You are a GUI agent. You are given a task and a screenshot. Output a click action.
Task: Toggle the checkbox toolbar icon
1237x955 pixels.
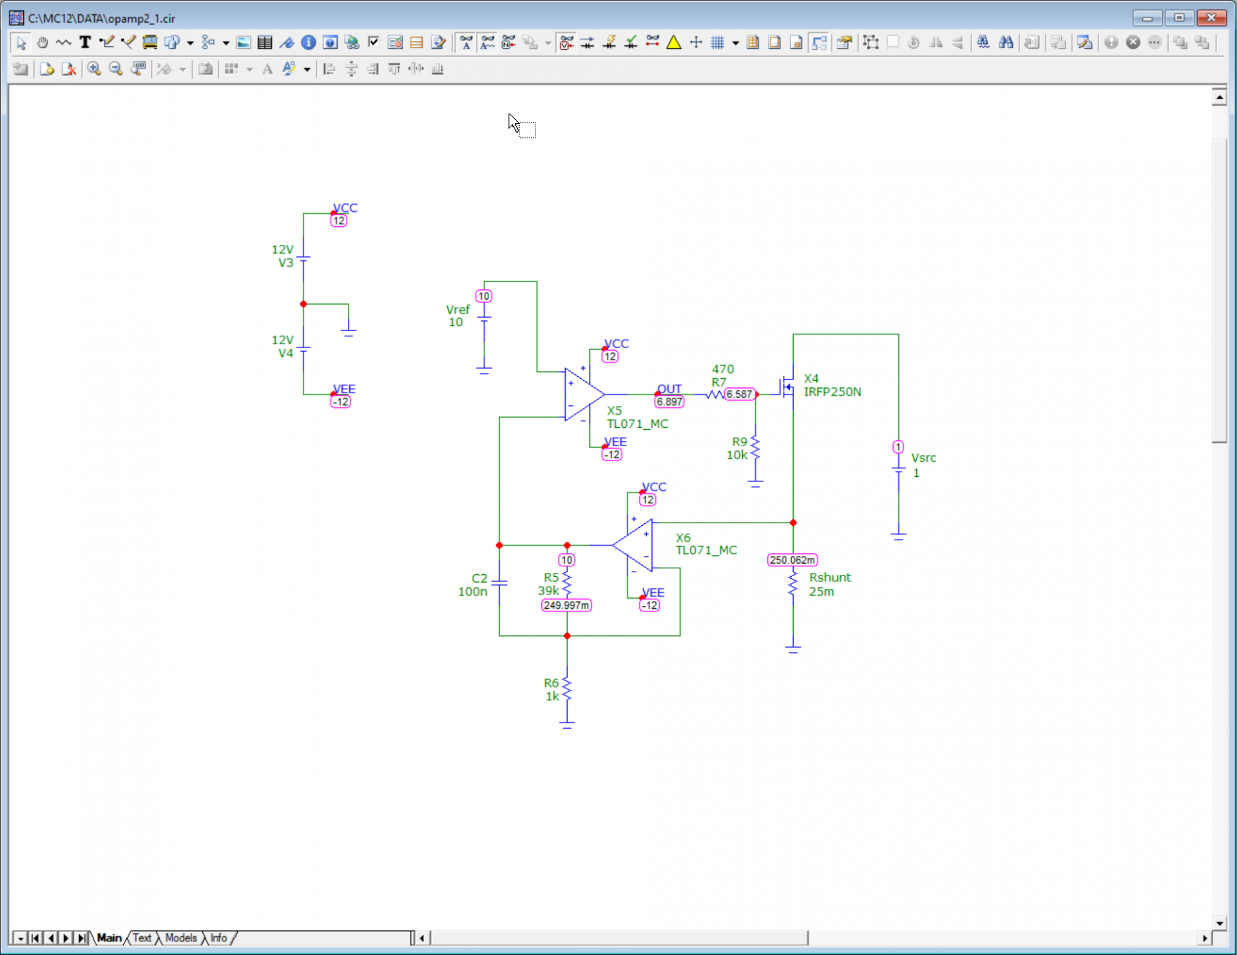[x=373, y=43]
